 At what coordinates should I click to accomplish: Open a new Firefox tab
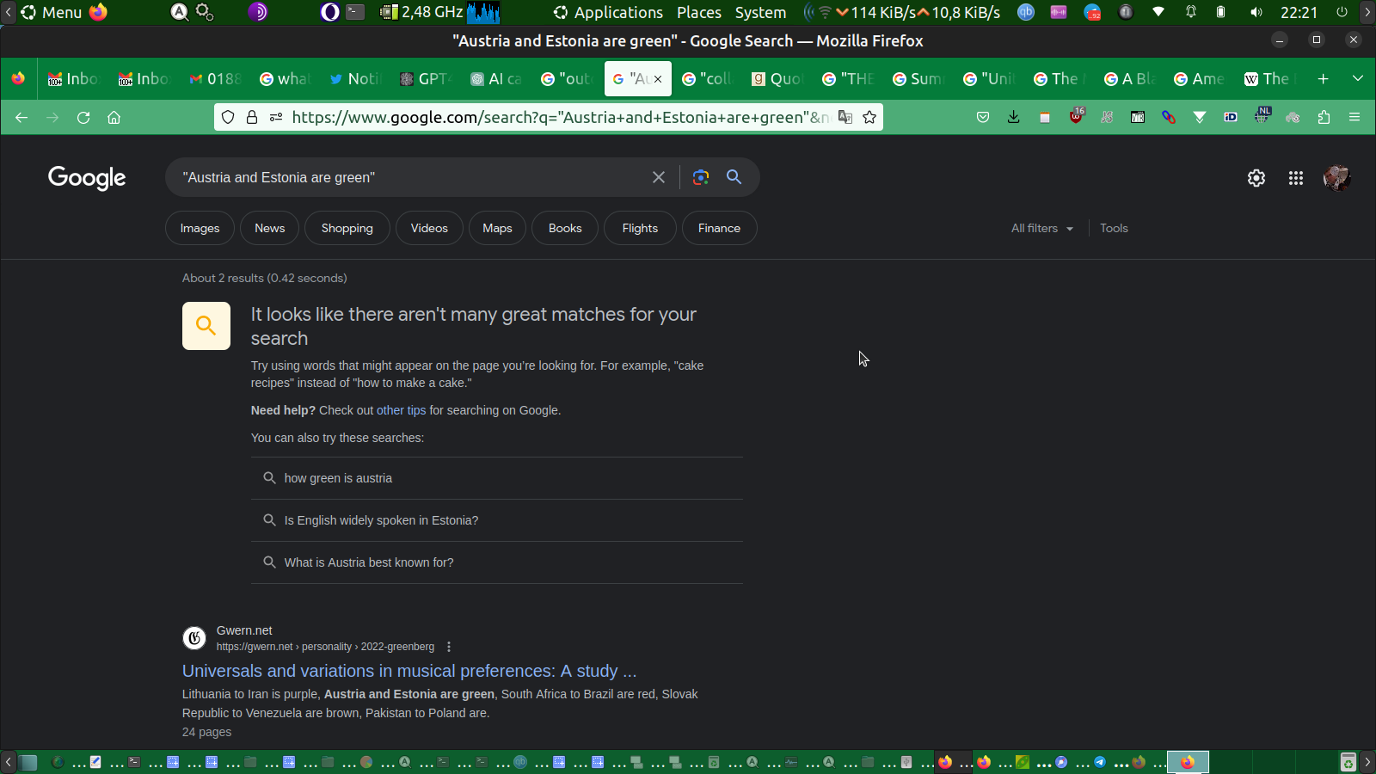[1324, 79]
